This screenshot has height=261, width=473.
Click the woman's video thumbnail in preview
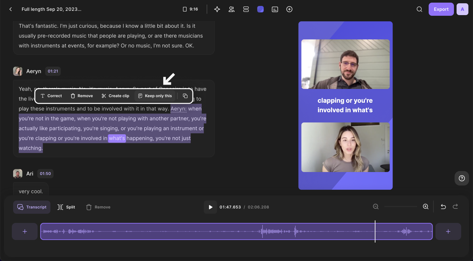point(346,147)
